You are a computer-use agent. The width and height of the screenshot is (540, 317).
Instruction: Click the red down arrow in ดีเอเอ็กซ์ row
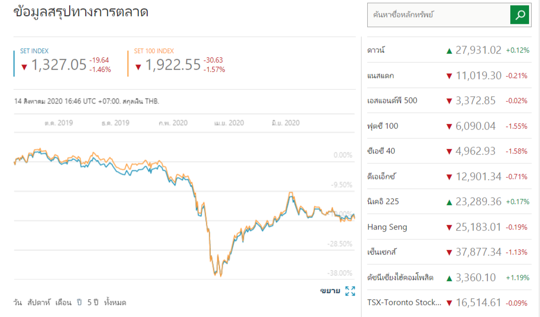coord(449,177)
